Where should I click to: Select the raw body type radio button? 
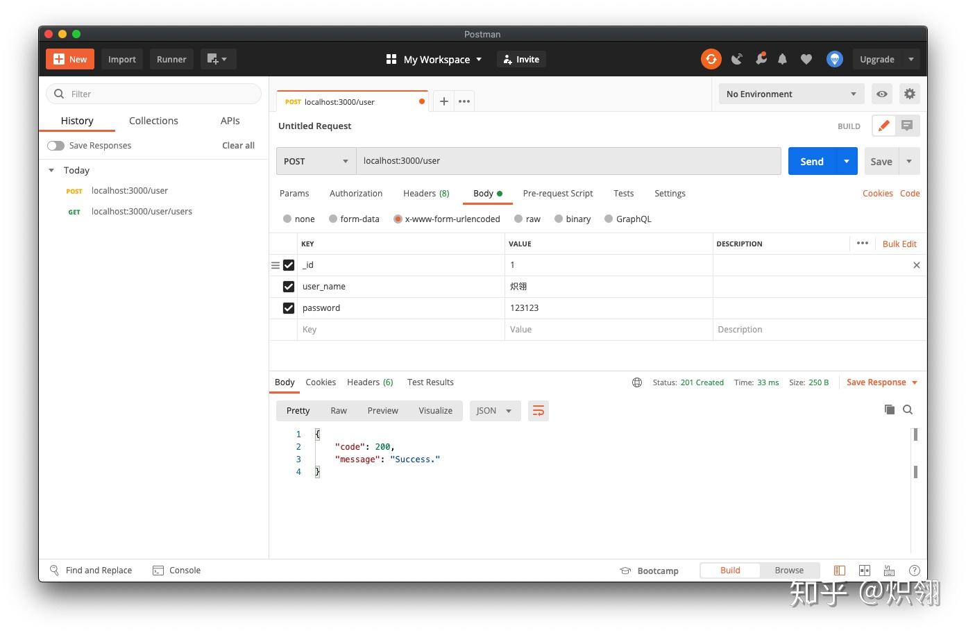click(x=518, y=219)
